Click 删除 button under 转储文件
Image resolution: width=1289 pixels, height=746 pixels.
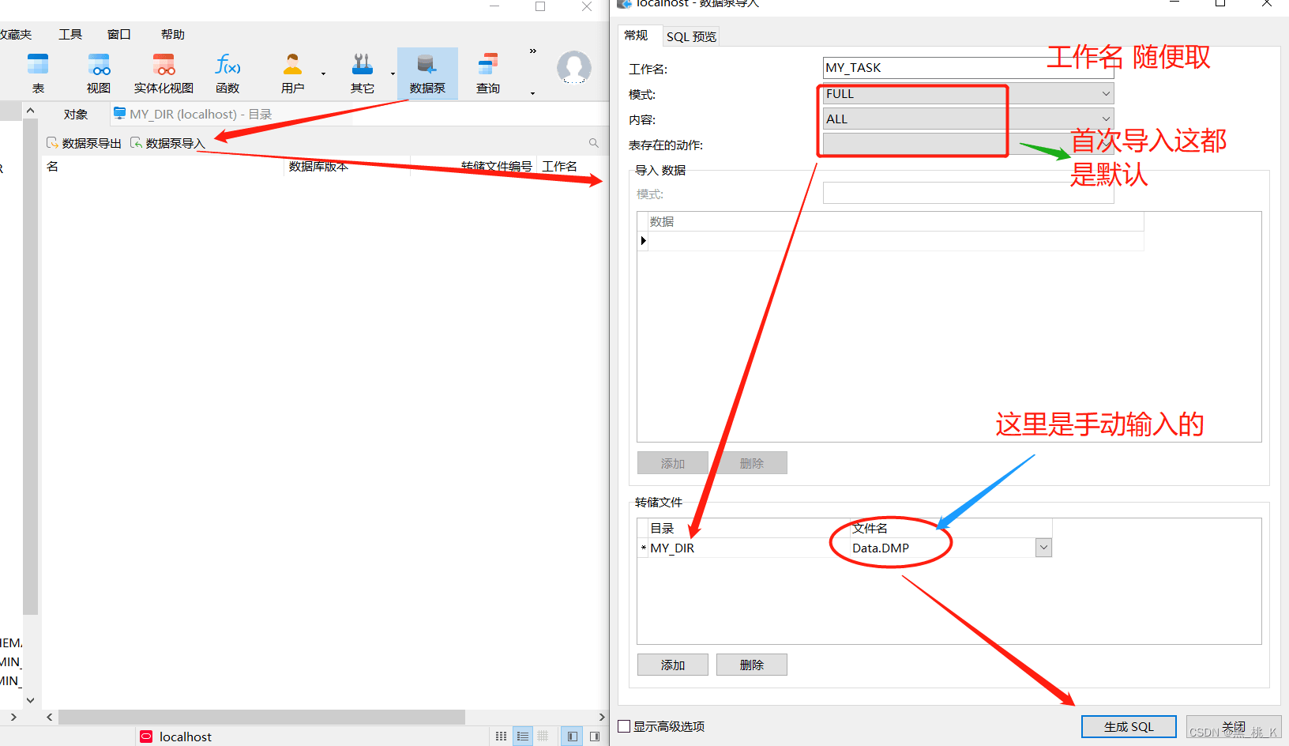coord(752,665)
